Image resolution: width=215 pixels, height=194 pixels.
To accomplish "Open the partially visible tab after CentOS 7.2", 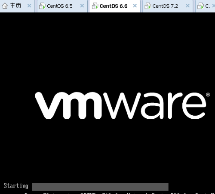I will tap(205, 6).
